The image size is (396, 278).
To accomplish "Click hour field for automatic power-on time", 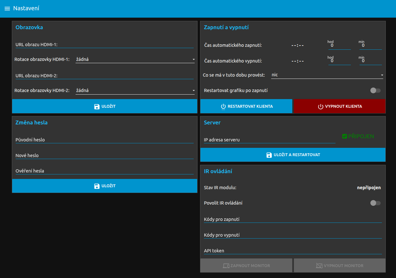I will pos(339,46).
